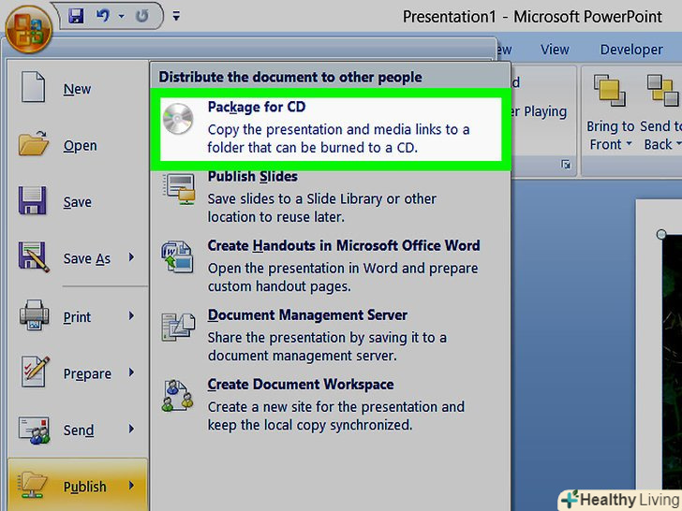Click the Print printer icon

[x=34, y=314]
